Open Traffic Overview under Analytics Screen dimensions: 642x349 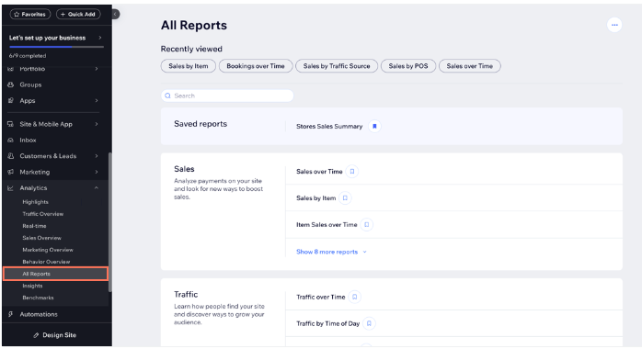[x=43, y=214]
